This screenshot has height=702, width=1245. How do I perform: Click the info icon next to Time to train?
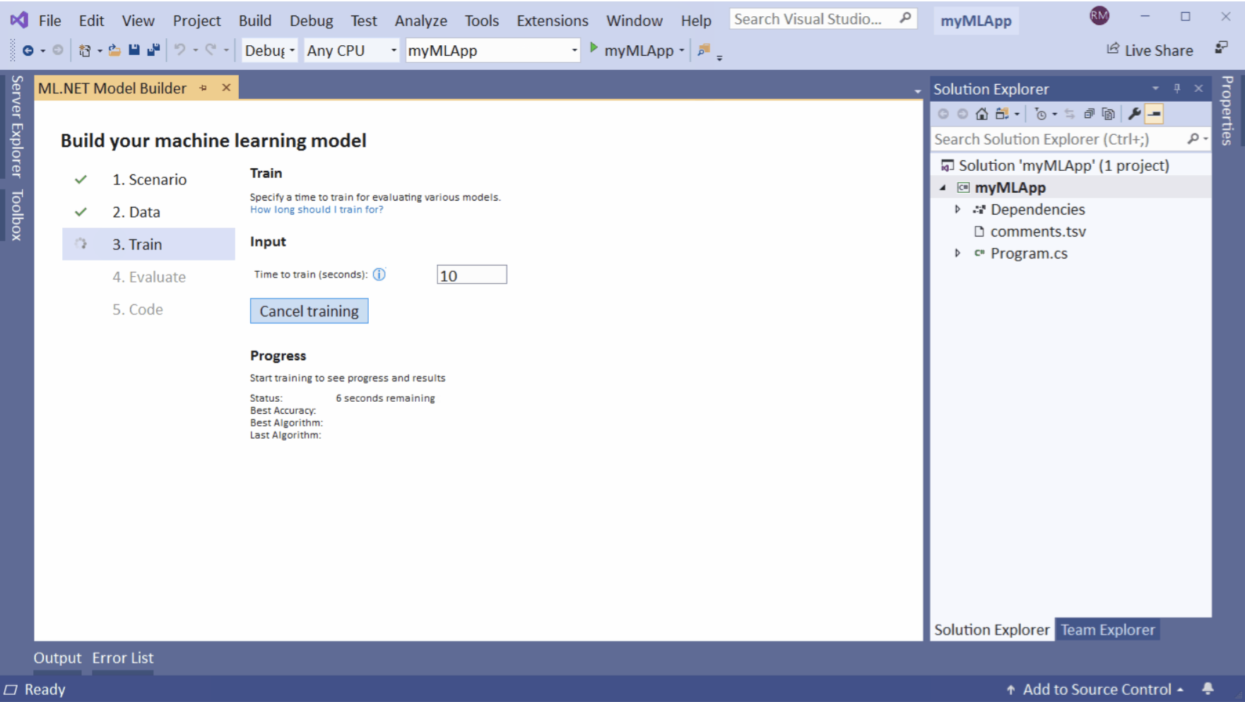[x=379, y=275]
